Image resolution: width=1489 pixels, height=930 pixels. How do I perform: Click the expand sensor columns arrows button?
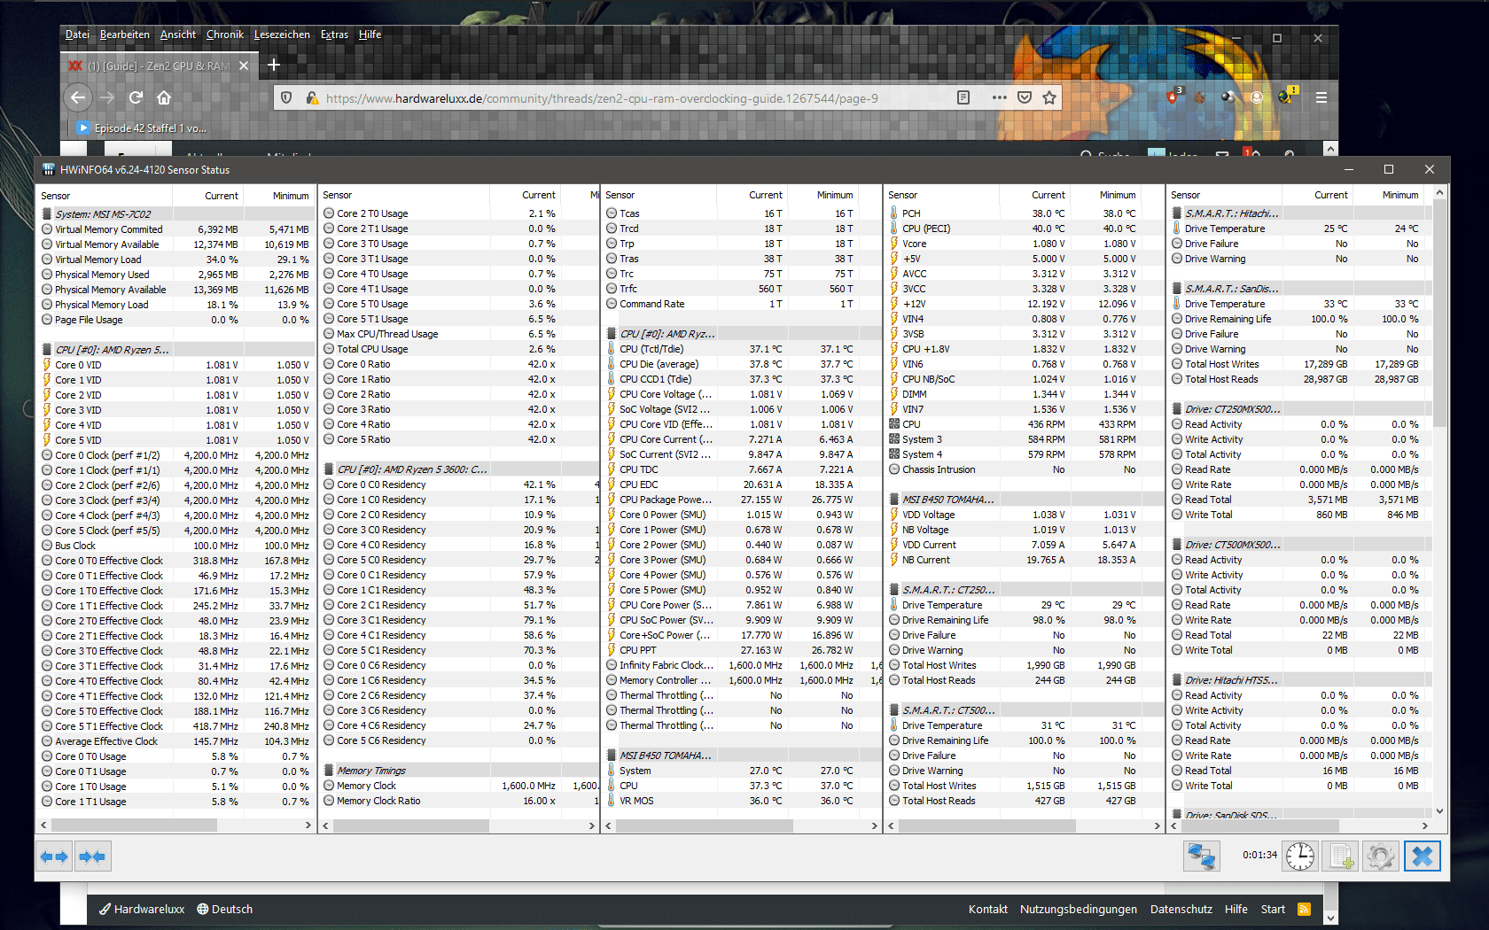coord(54,856)
